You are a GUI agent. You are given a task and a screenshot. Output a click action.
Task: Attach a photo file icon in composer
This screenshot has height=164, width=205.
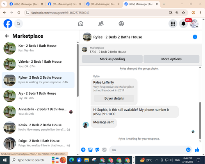pos(90,150)
